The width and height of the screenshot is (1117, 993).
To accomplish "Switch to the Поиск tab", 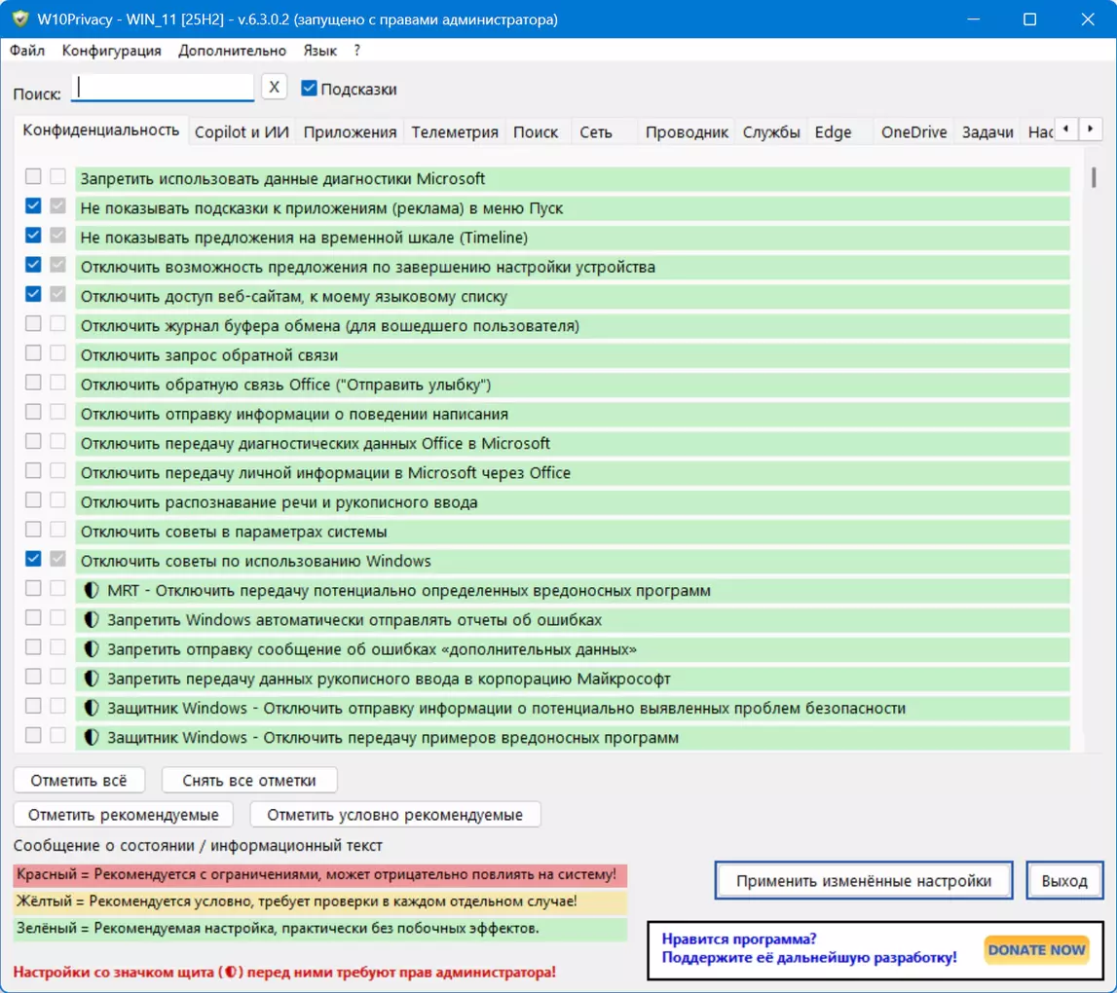I will pyautogui.click(x=536, y=131).
